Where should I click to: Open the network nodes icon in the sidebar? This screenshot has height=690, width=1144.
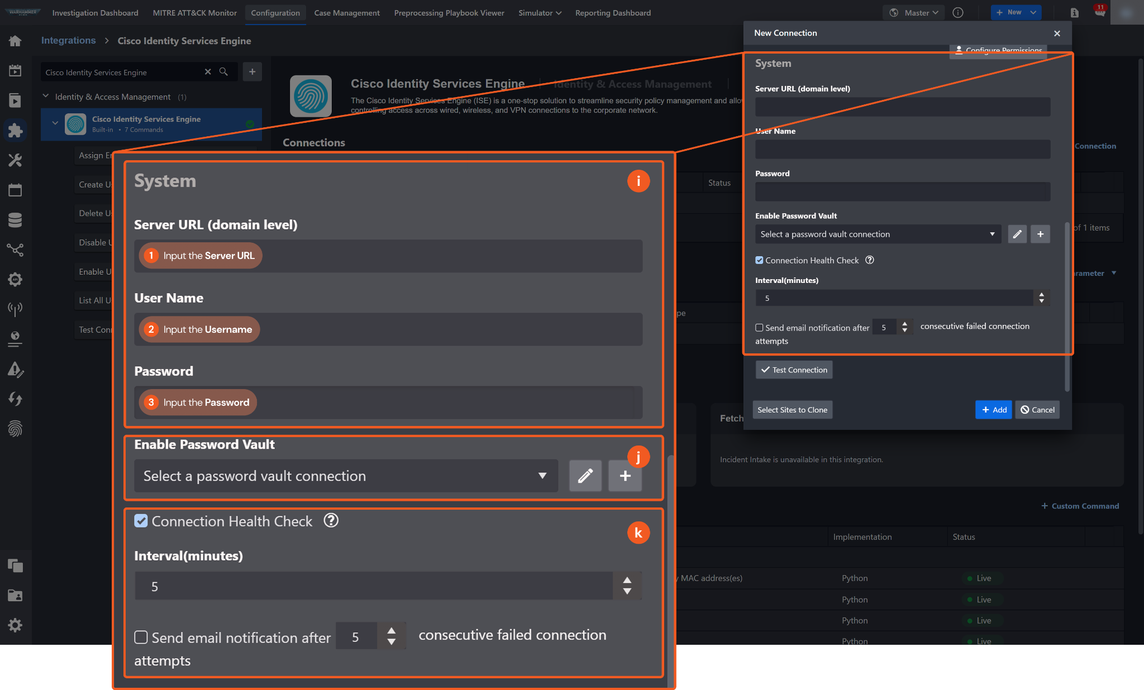pos(15,250)
